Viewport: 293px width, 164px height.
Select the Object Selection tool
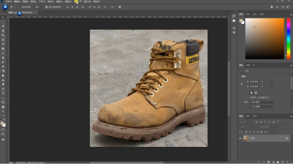(3, 31)
